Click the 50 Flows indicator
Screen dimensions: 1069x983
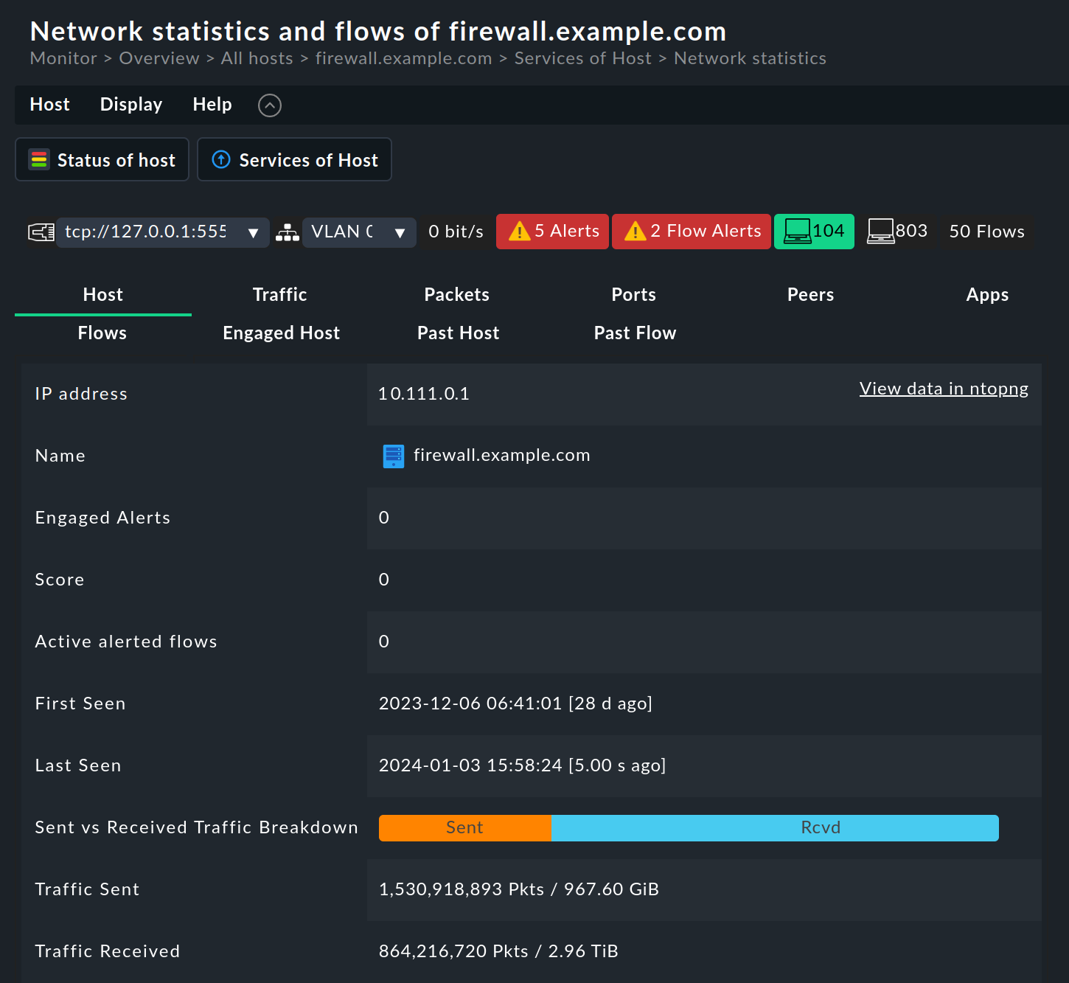986,231
